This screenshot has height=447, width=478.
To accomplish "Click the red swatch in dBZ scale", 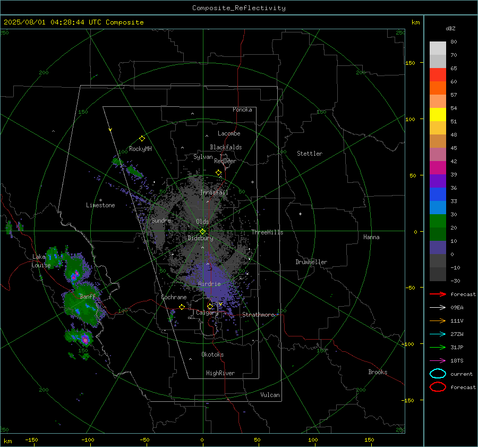I will click(438, 74).
